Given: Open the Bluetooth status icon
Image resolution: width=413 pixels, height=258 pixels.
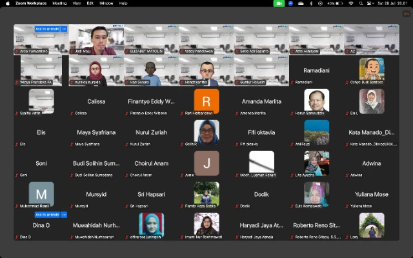Looking at the screenshot, I should click(311, 3).
